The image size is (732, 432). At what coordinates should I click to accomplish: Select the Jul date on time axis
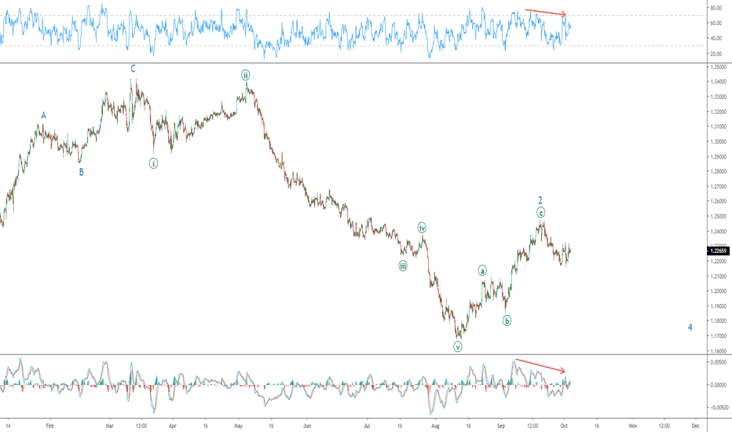[x=367, y=426]
